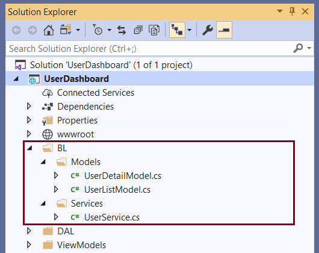The width and height of the screenshot is (319, 253).
Task: Expand the ViewModels folder
Action: (29, 245)
